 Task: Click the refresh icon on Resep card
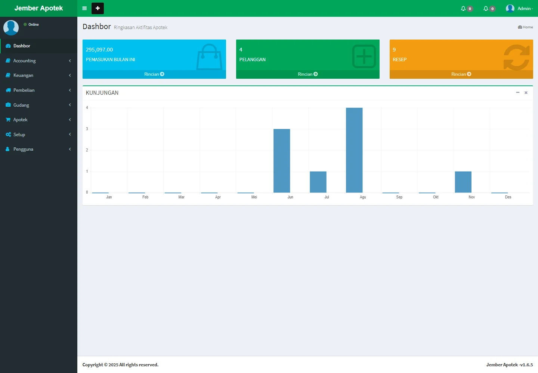pyautogui.click(x=516, y=57)
